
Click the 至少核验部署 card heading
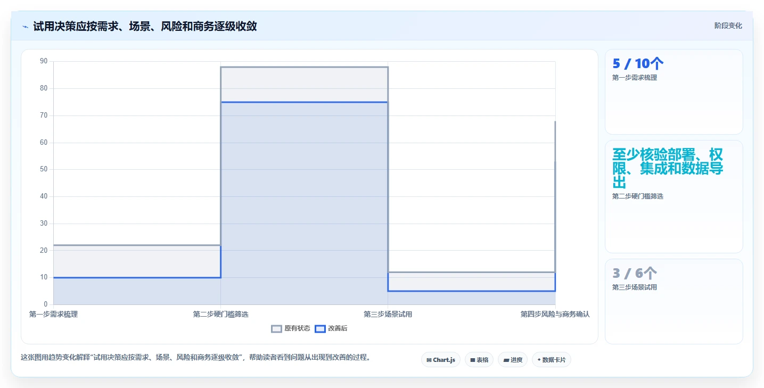tap(668, 169)
